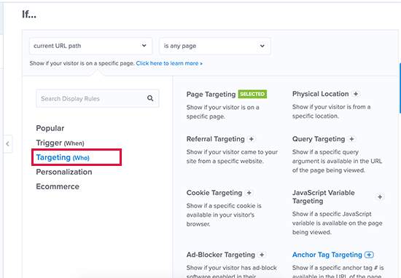Click the Cookie Targeting rule title

pos(214,193)
